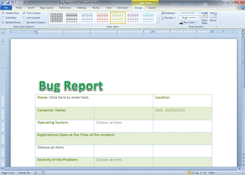This screenshot has width=245, height=175.
Task: Enable the Total Row checkbox
Action: [x=3, y=18]
